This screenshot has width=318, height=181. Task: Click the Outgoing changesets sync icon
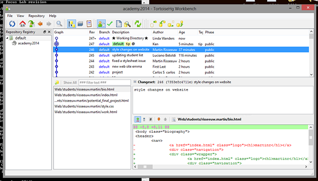tap(171, 24)
